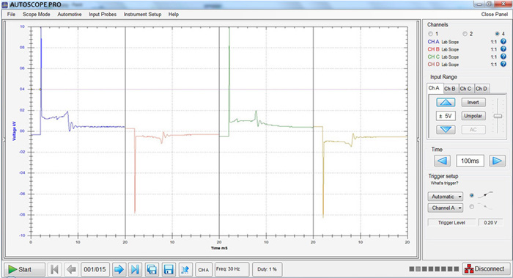This screenshot has width=513, height=278.
Task: Jump to first frame icon
Action: pyautogui.click(x=54, y=269)
